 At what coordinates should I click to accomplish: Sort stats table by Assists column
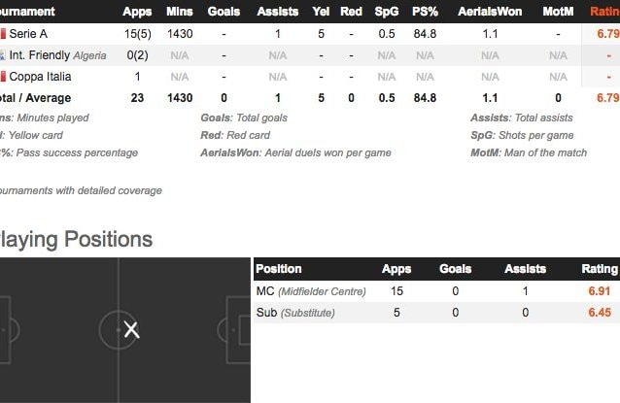(x=278, y=12)
